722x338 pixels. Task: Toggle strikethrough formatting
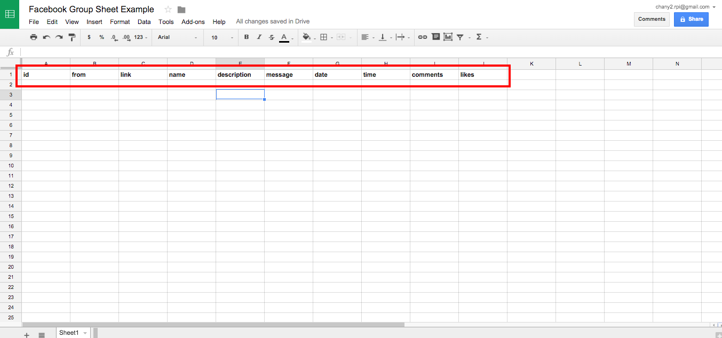click(272, 37)
